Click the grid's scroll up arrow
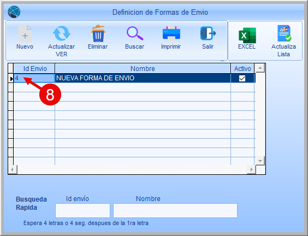This screenshot has width=308, height=236. (260, 68)
